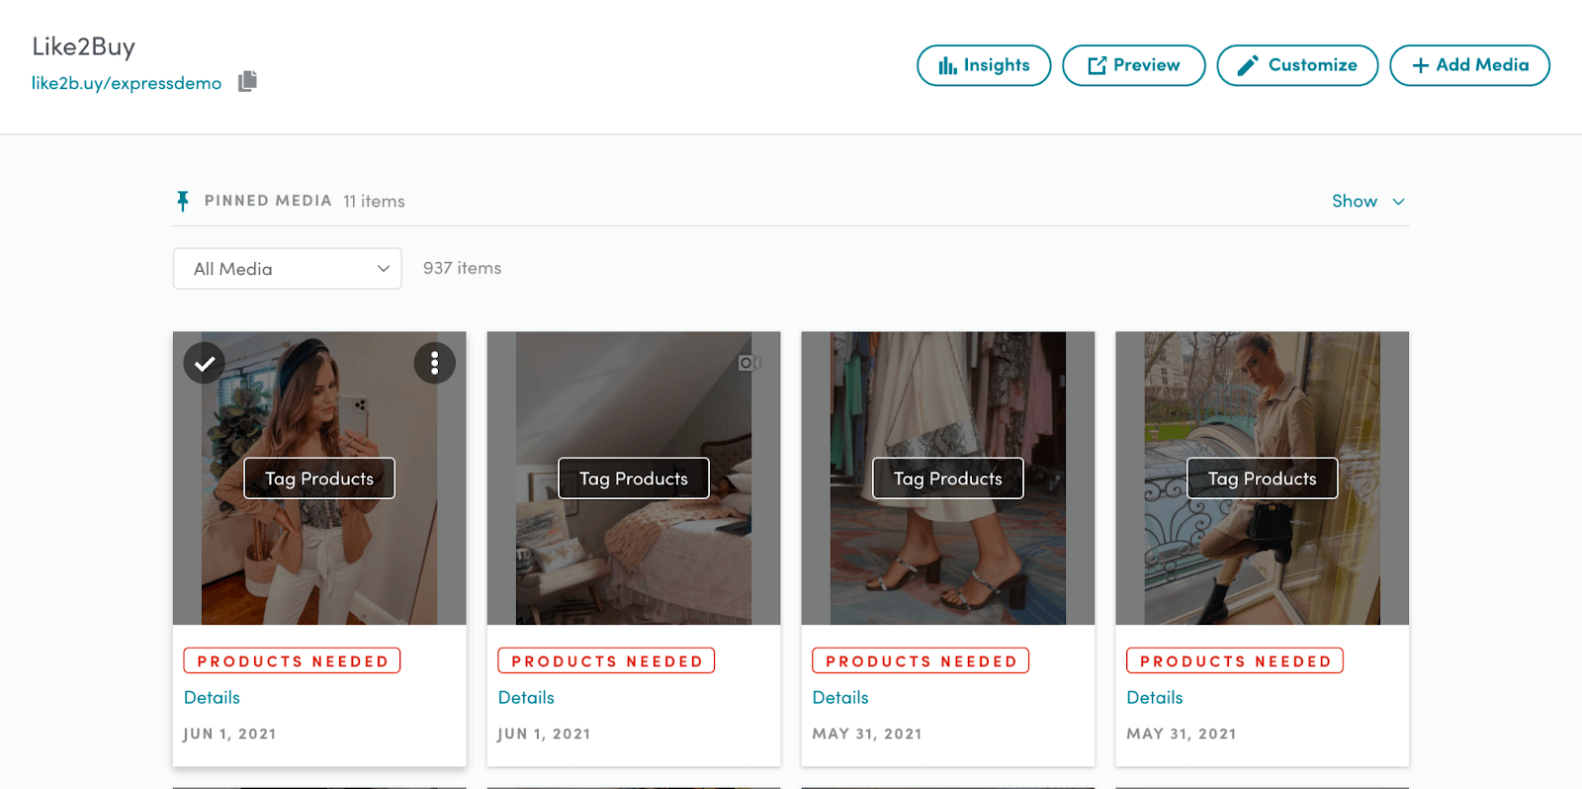Click the copy link icon beside like2b.uy/expressdemo
Screen dimensions: 1582x789
[x=247, y=81]
